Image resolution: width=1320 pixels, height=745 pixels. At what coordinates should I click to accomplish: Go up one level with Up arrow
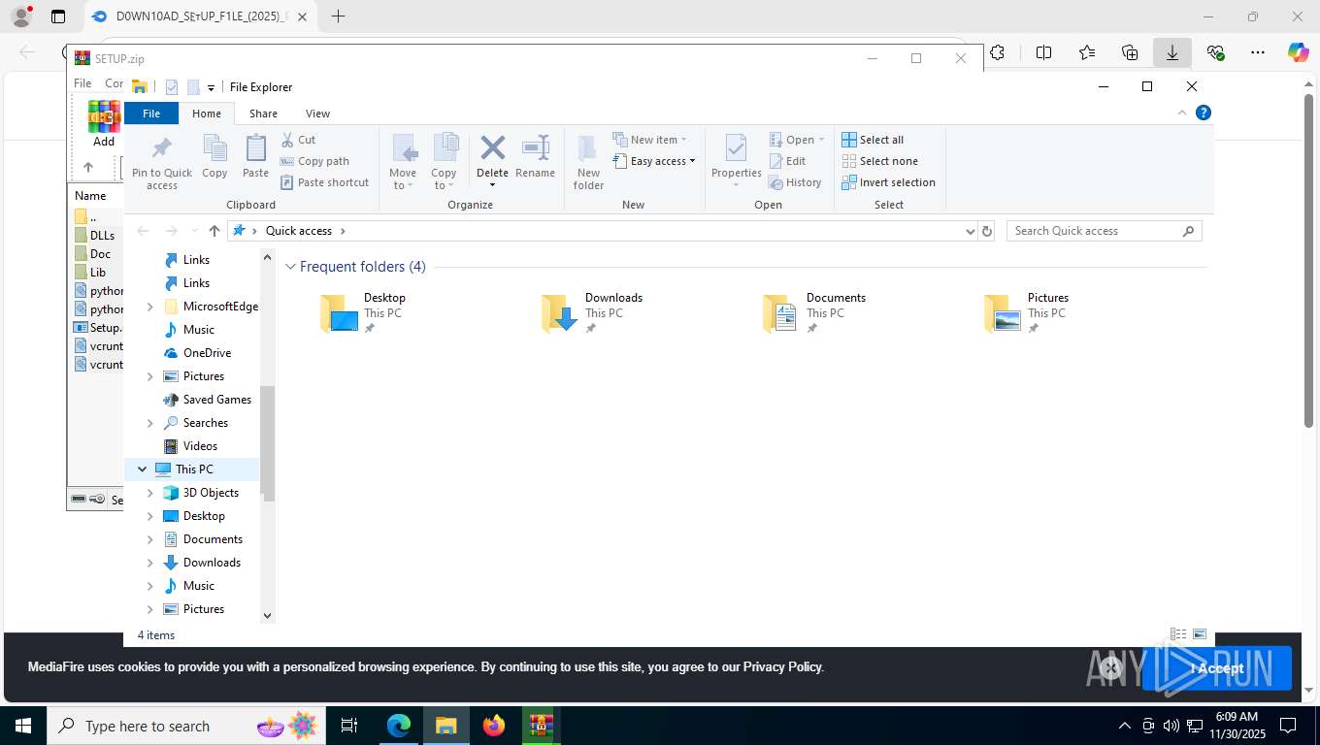pos(214,231)
